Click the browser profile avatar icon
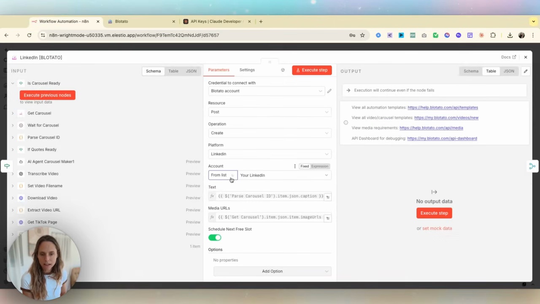 (x=521, y=35)
